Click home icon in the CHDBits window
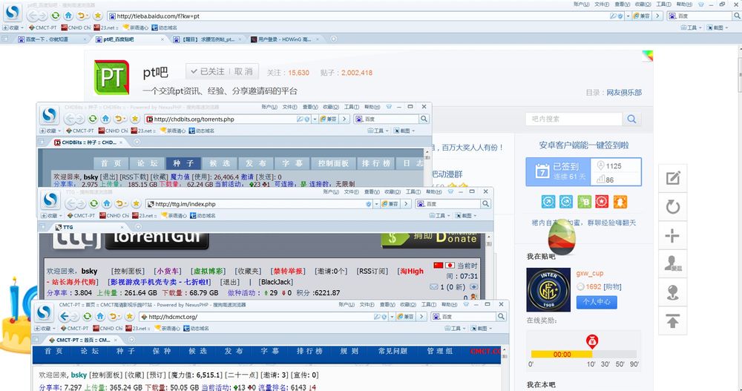The image size is (742, 391). pyautogui.click(x=105, y=119)
